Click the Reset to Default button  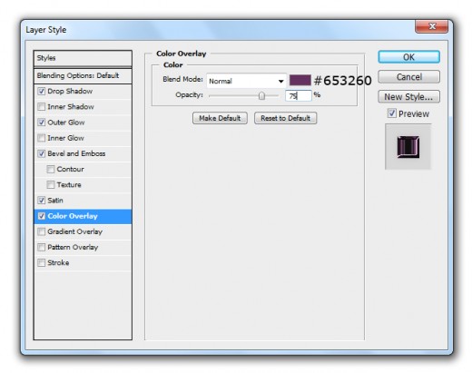(x=285, y=118)
